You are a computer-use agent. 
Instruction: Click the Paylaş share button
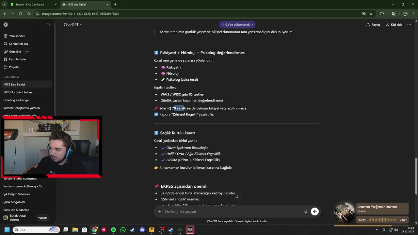[373, 25]
